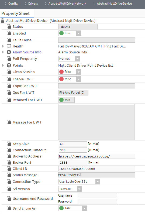Viewport: 145px width, 216px height.
Task: Click the Username input field
Action: click(x=97, y=196)
